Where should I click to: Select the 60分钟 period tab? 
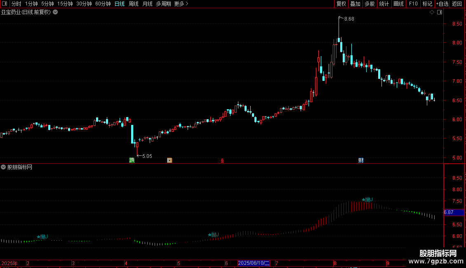103,4
